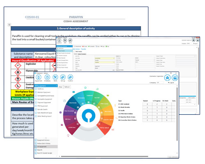This screenshot has height=164, width=205.
Task: Click the Company input field
Action: 160,83
